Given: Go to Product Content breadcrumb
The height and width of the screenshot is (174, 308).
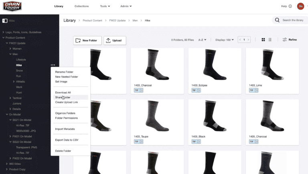Looking at the screenshot, I should click(x=92, y=20).
